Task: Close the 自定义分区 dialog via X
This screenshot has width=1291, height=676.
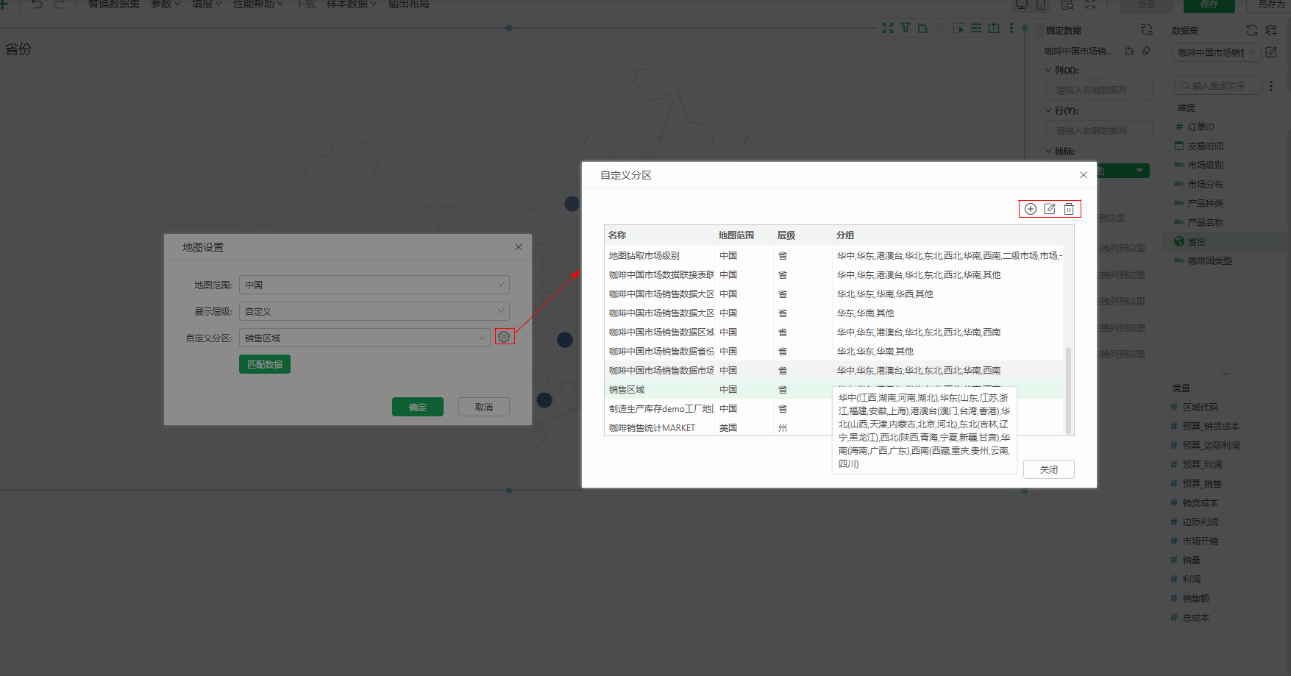Action: tap(1083, 175)
